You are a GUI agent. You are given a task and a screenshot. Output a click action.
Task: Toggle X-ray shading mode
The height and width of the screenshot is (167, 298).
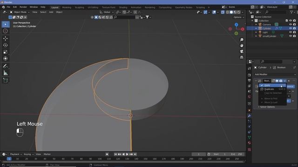[223, 12]
